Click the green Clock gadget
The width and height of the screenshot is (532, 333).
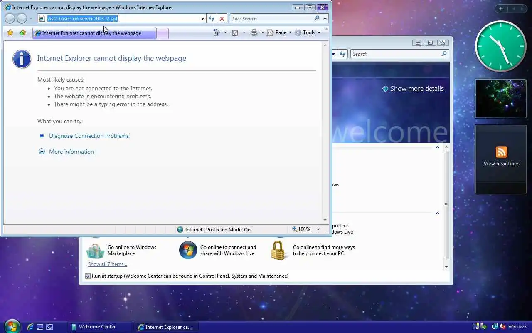coord(500,46)
